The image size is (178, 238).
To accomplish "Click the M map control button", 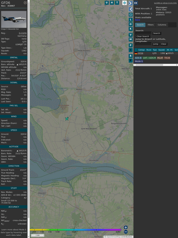I will pos(131,40).
